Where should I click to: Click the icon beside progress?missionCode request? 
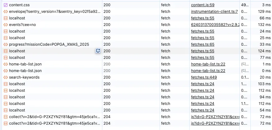click(5, 44)
